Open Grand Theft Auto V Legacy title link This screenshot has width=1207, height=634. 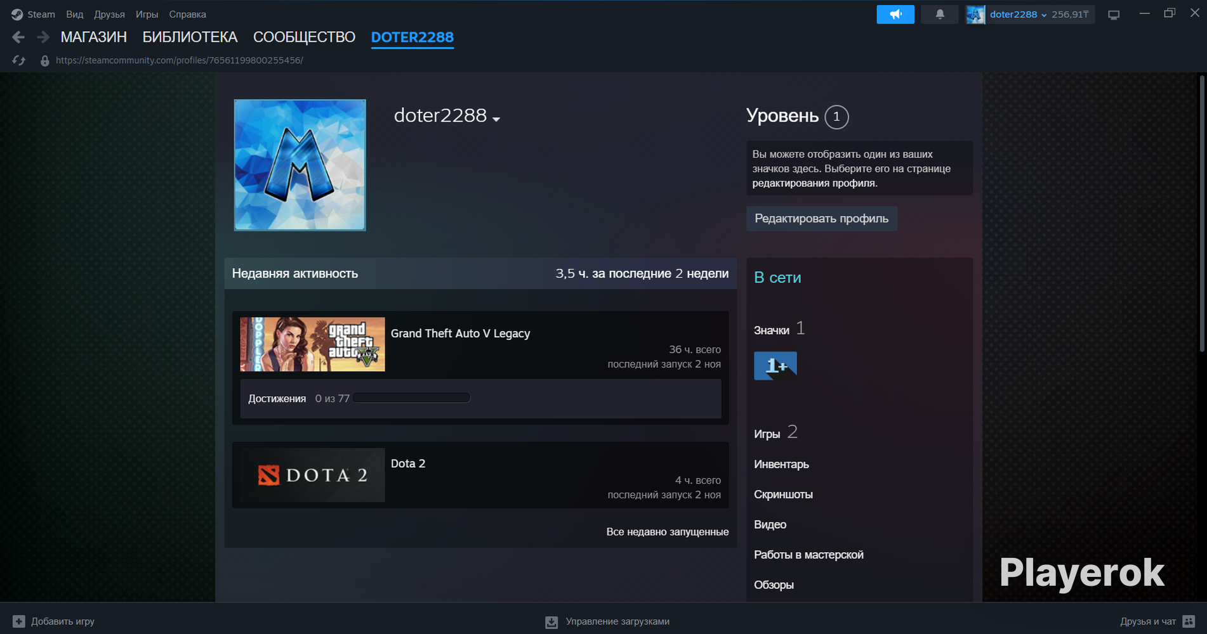(x=460, y=333)
